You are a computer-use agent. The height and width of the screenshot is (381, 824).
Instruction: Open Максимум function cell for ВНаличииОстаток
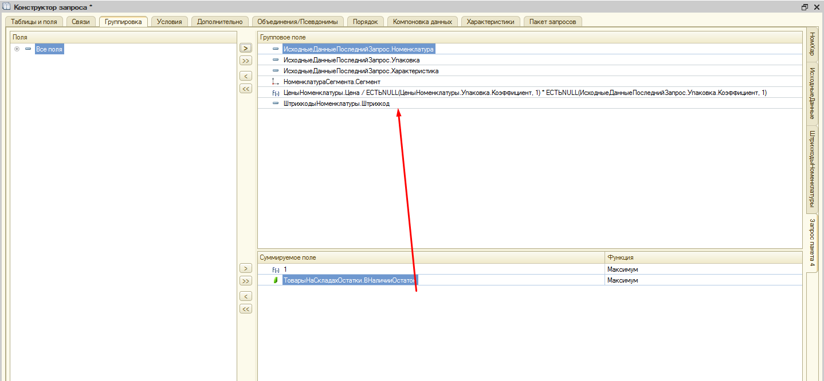coord(704,280)
